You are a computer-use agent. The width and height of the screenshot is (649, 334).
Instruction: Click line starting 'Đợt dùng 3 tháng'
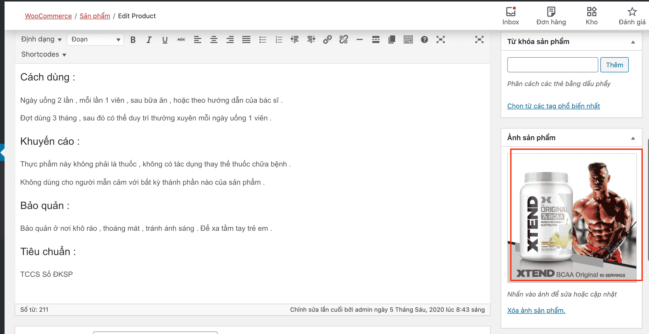click(146, 118)
